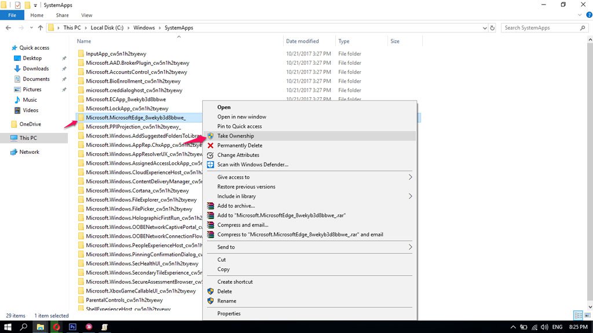593x333 pixels.
Task: Open the recent locations dropdown arrow
Action: [x=31, y=28]
